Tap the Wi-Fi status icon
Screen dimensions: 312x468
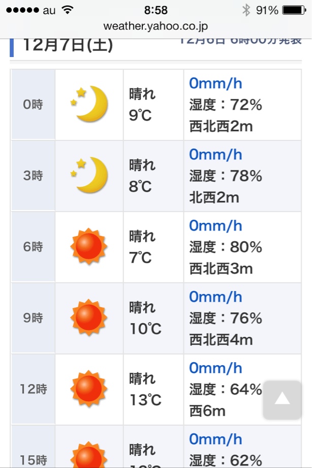(x=68, y=10)
